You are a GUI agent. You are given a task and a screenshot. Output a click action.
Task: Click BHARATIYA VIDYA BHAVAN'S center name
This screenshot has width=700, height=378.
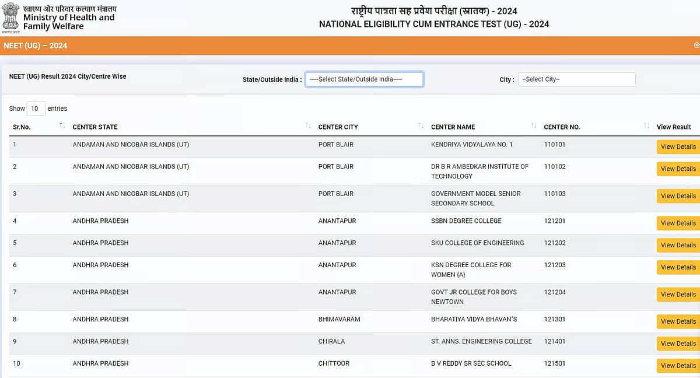[474, 319]
